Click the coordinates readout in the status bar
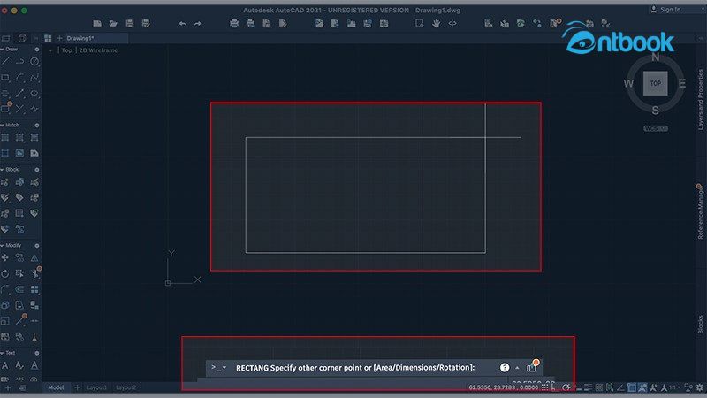707x398 pixels. (504, 387)
